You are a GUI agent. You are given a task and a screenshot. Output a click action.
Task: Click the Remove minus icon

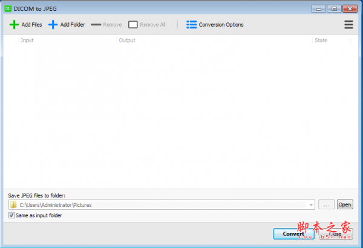coord(96,25)
